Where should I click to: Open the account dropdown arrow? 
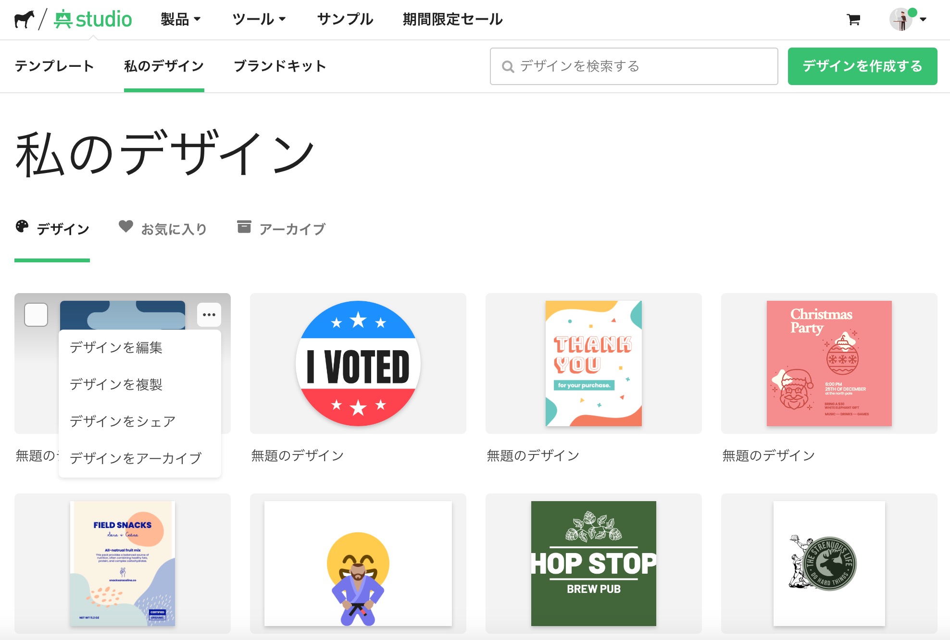coord(923,20)
